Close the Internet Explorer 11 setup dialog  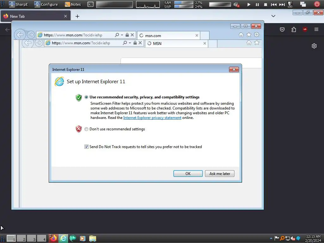click(234, 69)
